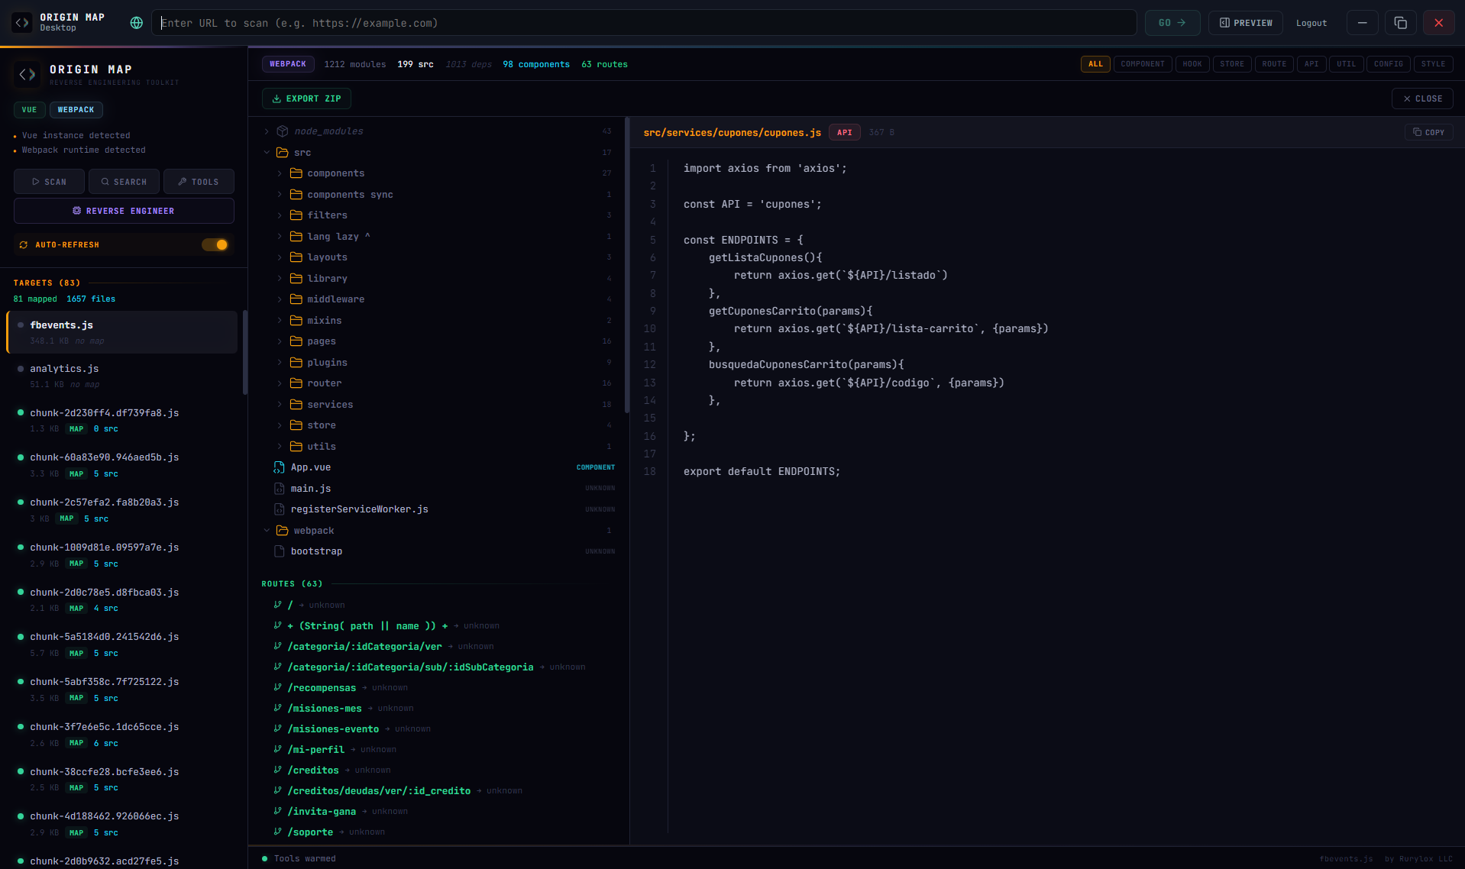Screen dimensions: 1465x869
Task: Disable the Auto-Refresh toggle
Action: [x=215, y=244]
